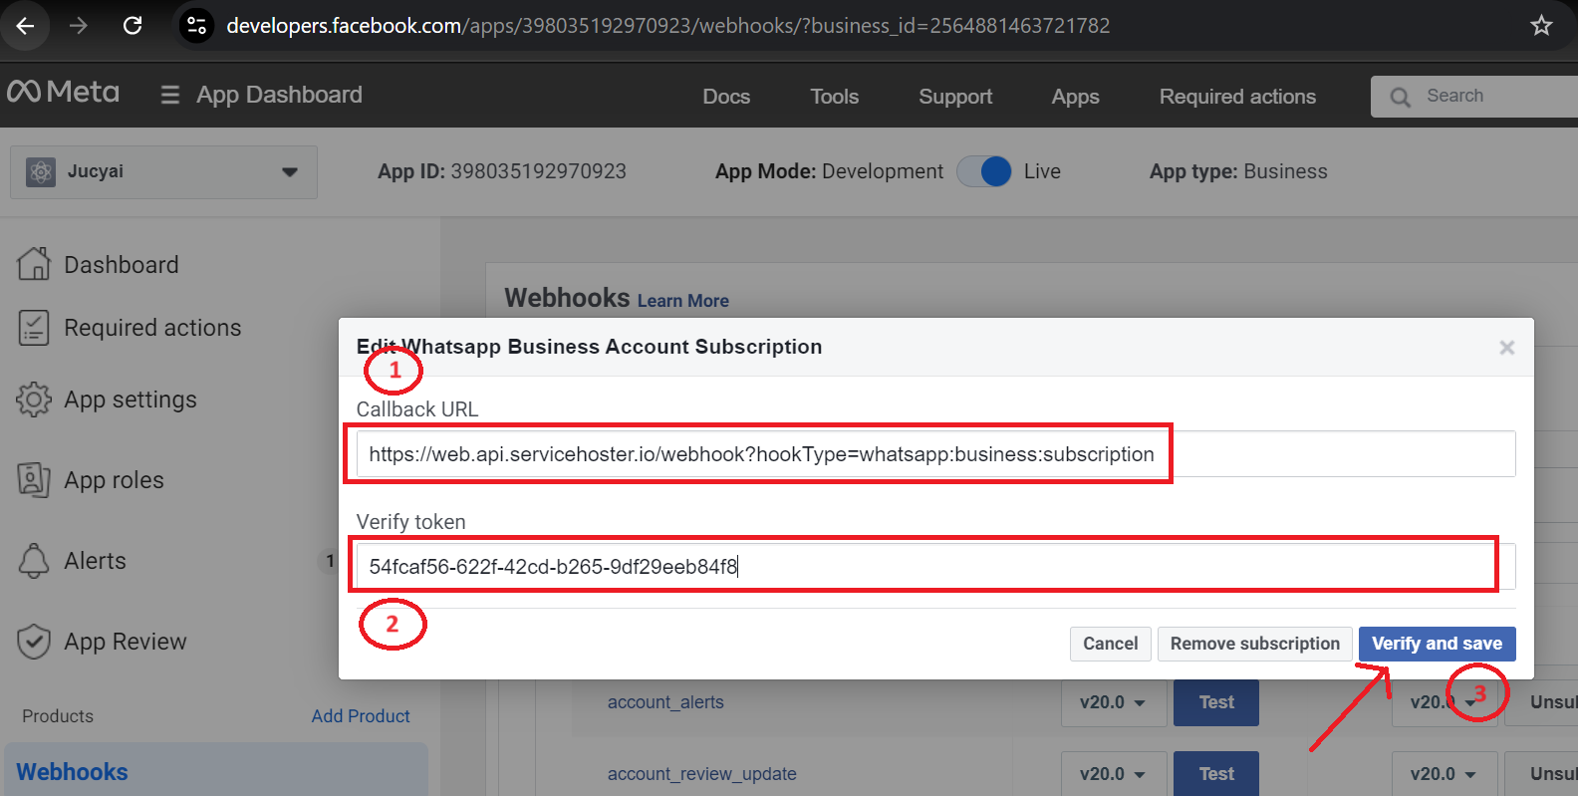Open account_review_update v20.0 version dropdown
Image resolution: width=1578 pixels, height=796 pixels.
coord(1112,774)
